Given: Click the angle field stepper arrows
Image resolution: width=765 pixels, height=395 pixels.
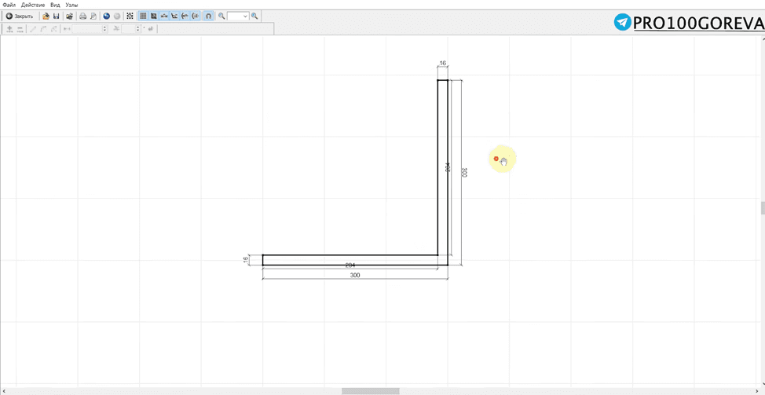Looking at the screenshot, I should click(138, 29).
